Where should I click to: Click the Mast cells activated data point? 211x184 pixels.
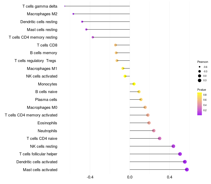tap(187, 170)
